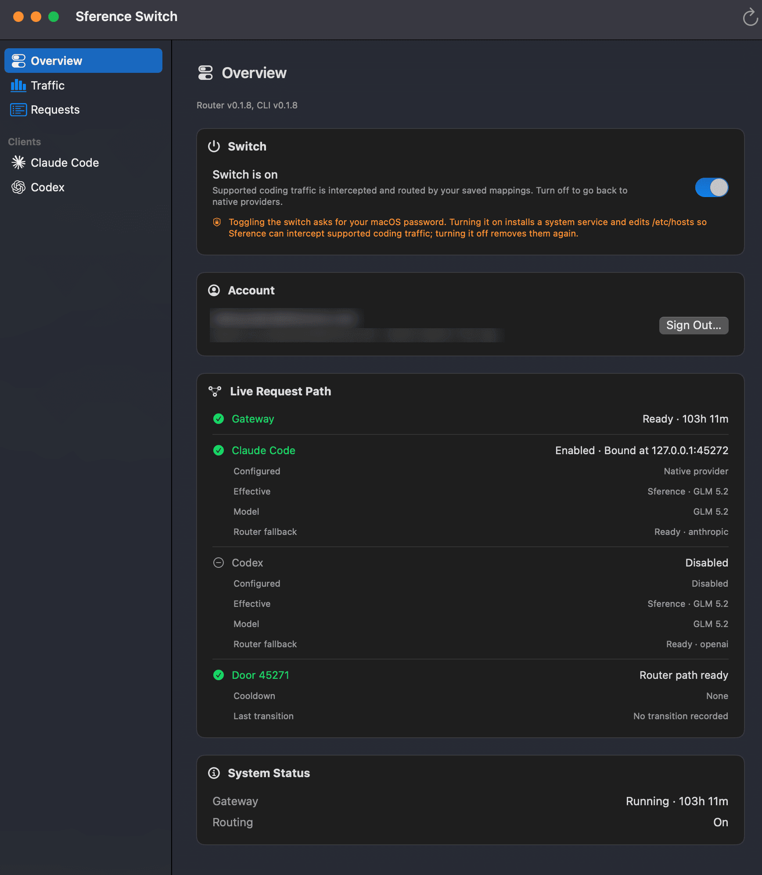This screenshot has height=875, width=762.
Task: Open the Requests section
Action: pyautogui.click(x=83, y=110)
